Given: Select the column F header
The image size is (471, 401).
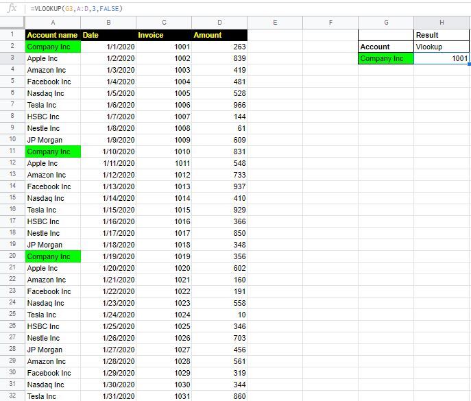Looking at the screenshot, I should point(330,23).
